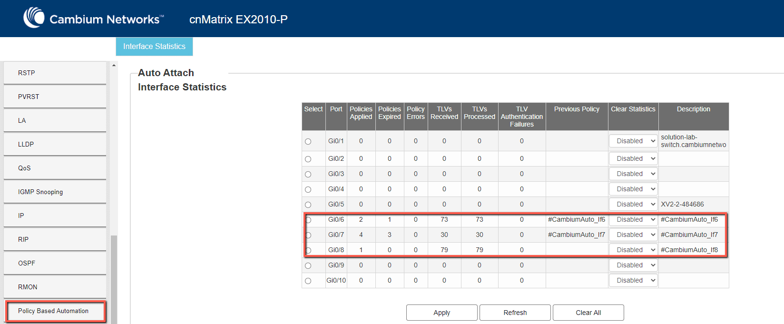
Task: Select IGMP Snooping in the sidebar
Action: (55, 192)
